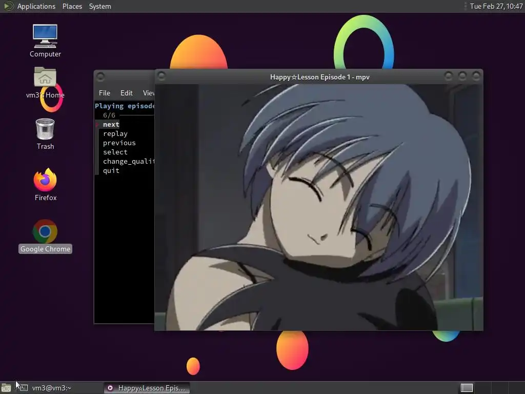
Task: Open the terminal window's View menu
Action: click(148, 93)
